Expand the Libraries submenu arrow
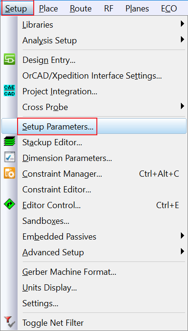188x331 pixels. [182, 24]
